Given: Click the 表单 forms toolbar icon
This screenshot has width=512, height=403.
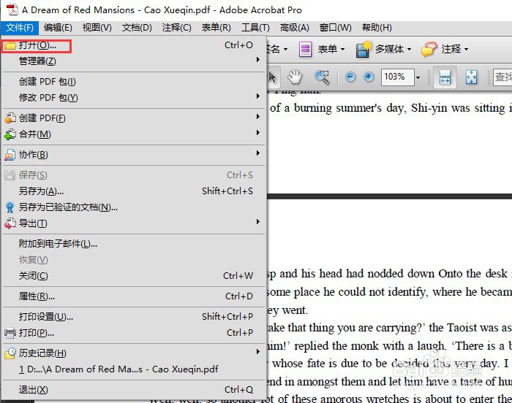Looking at the screenshot, I should coord(305,49).
